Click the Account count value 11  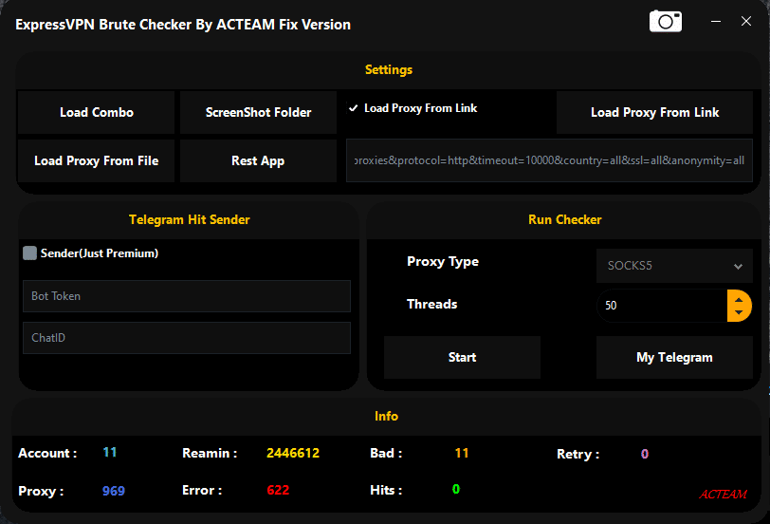(109, 452)
